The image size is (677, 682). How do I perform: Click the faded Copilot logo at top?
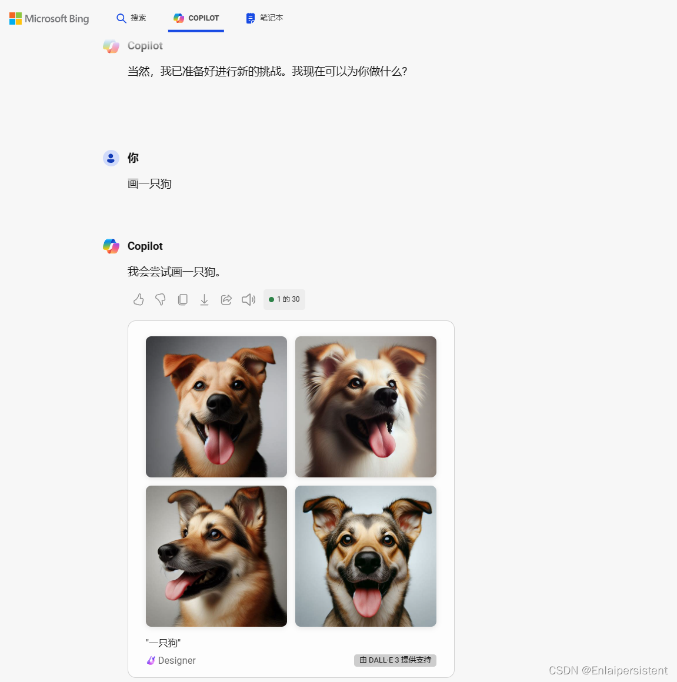pos(111,46)
